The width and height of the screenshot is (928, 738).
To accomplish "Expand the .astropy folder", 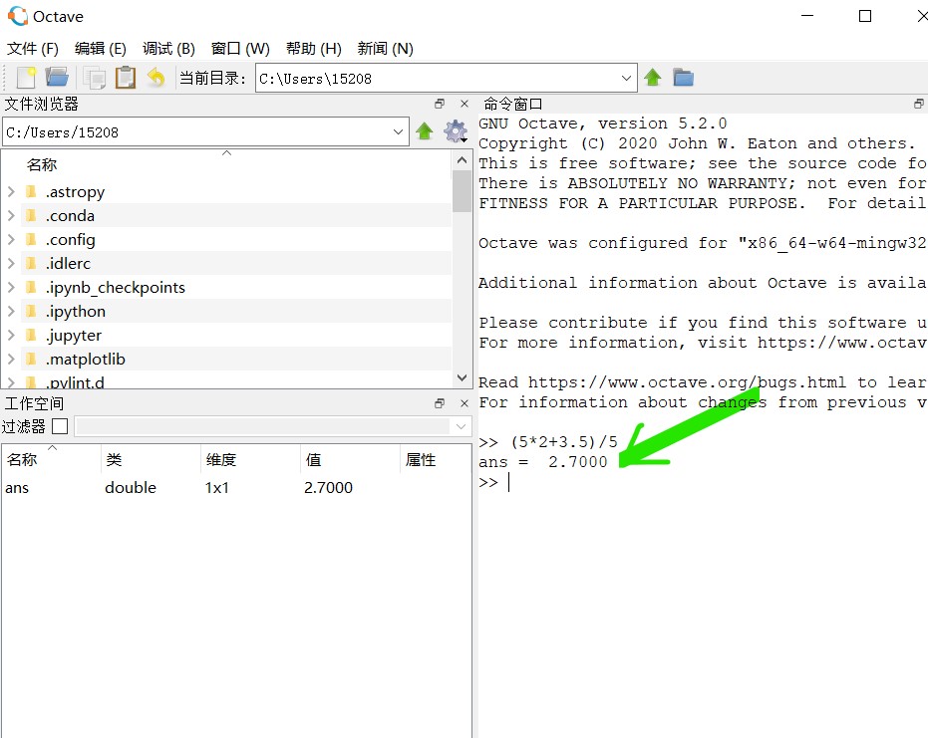I will click(x=11, y=191).
